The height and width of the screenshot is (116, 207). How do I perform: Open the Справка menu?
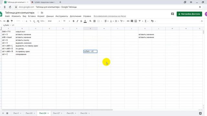click(87, 16)
